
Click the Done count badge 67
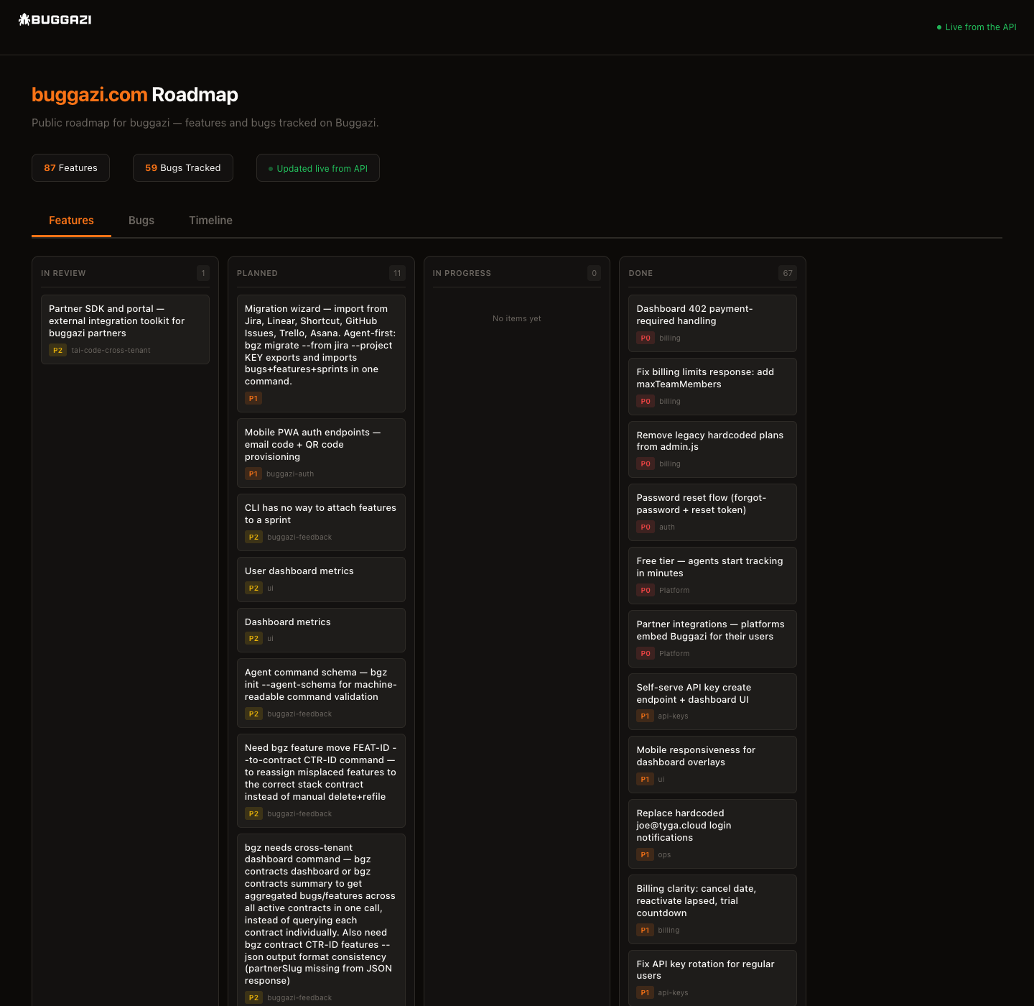[x=788, y=273]
